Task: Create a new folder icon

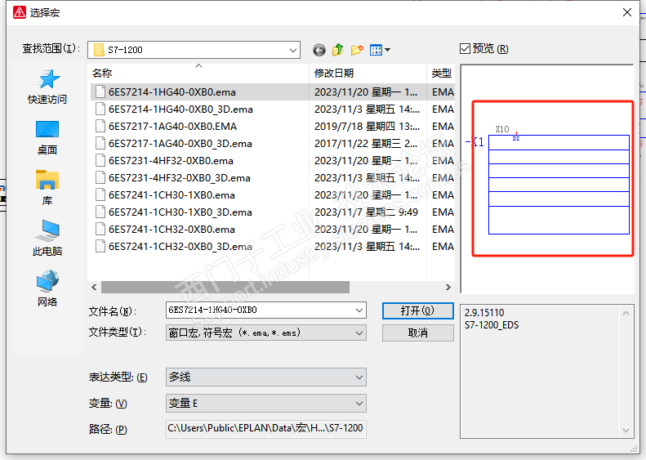Action: [x=357, y=51]
